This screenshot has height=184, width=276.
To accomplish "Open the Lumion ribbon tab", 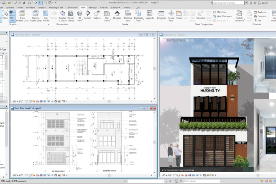I will (x=115, y=8).
